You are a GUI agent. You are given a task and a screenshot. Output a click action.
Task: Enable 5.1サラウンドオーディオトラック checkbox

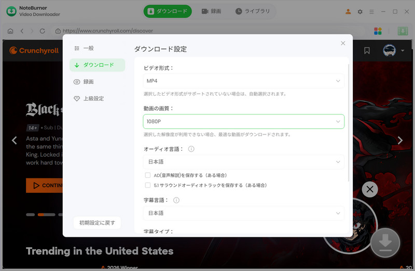point(148,185)
